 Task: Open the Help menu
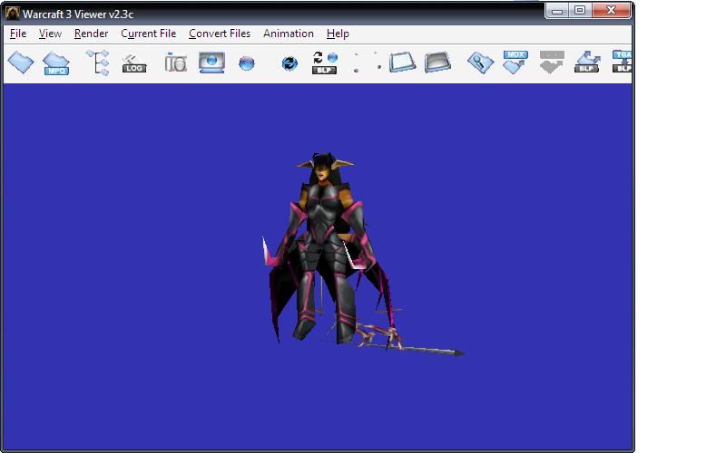[x=338, y=34]
